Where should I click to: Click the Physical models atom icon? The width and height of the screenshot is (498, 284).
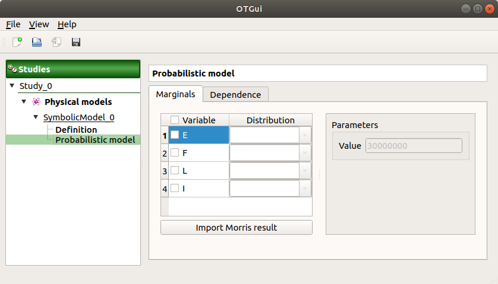36,102
